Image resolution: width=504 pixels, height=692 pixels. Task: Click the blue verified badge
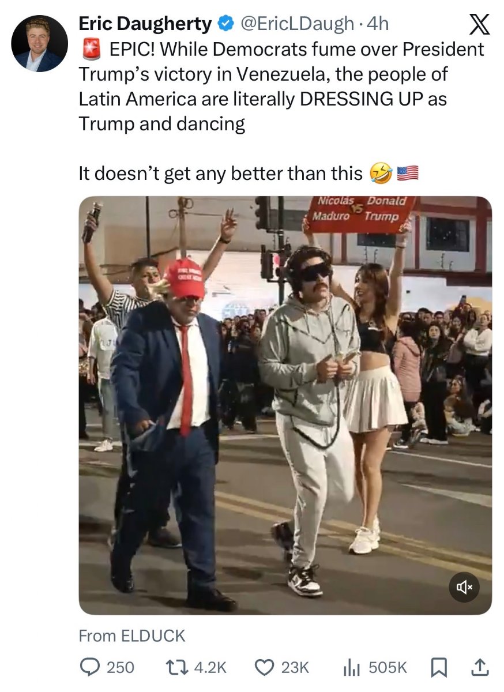225,24
